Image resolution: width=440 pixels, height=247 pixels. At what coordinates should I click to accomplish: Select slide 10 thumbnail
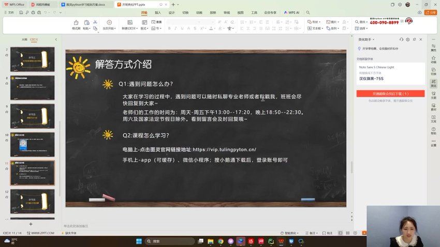pyautogui.click(x=33, y=145)
